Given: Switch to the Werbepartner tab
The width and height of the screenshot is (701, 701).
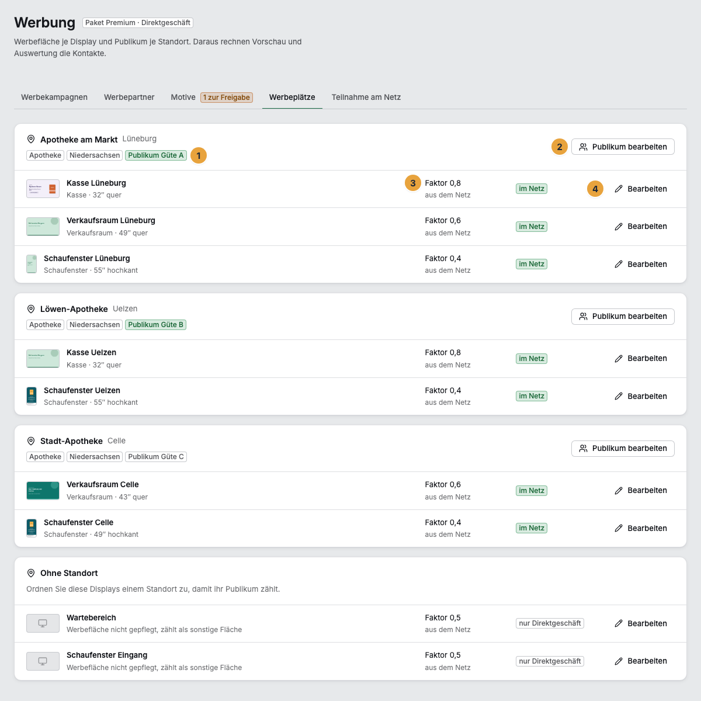Looking at the screenshot, I should 129,98.
